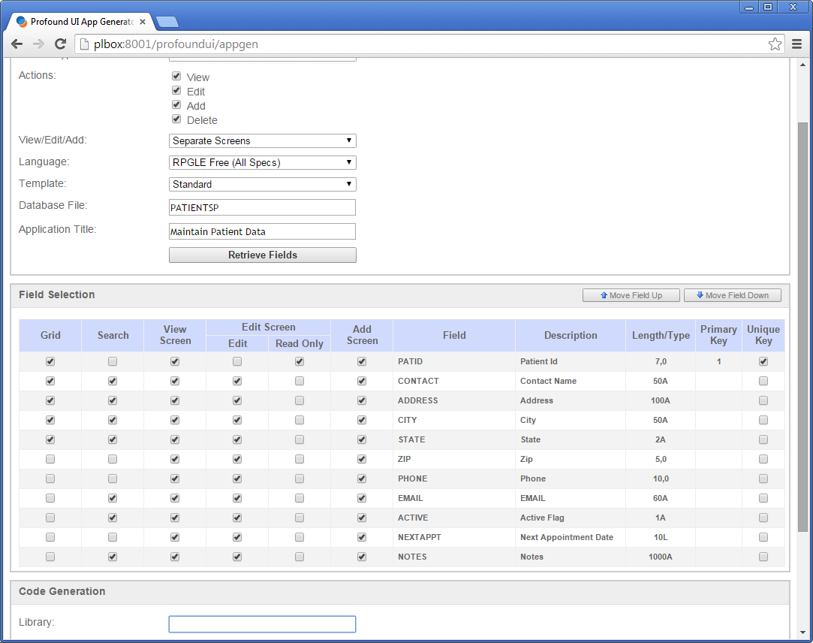Bookmark this page with the star icon

(x=775, y=44)
